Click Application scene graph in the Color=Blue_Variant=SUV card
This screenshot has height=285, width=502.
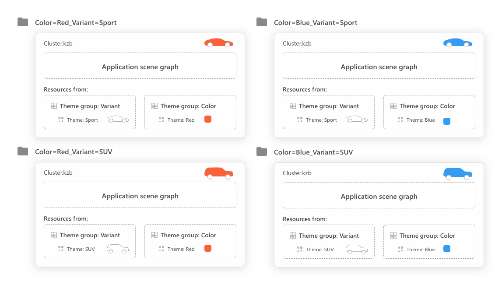click(x=379, y=197)
